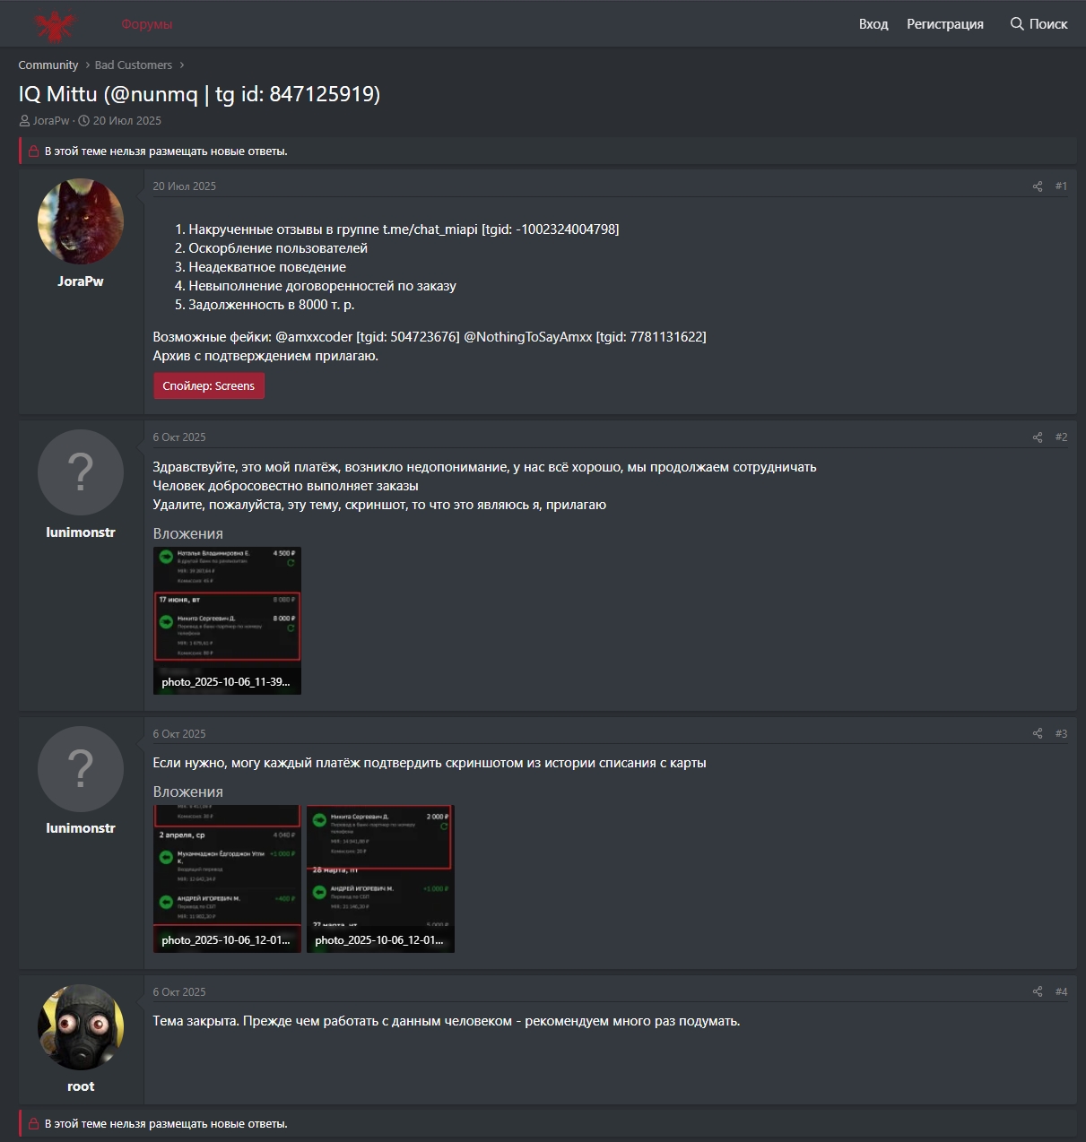Click the share icon on post #1
The image size is (1086, 1142).
(x=1038, y=186)
